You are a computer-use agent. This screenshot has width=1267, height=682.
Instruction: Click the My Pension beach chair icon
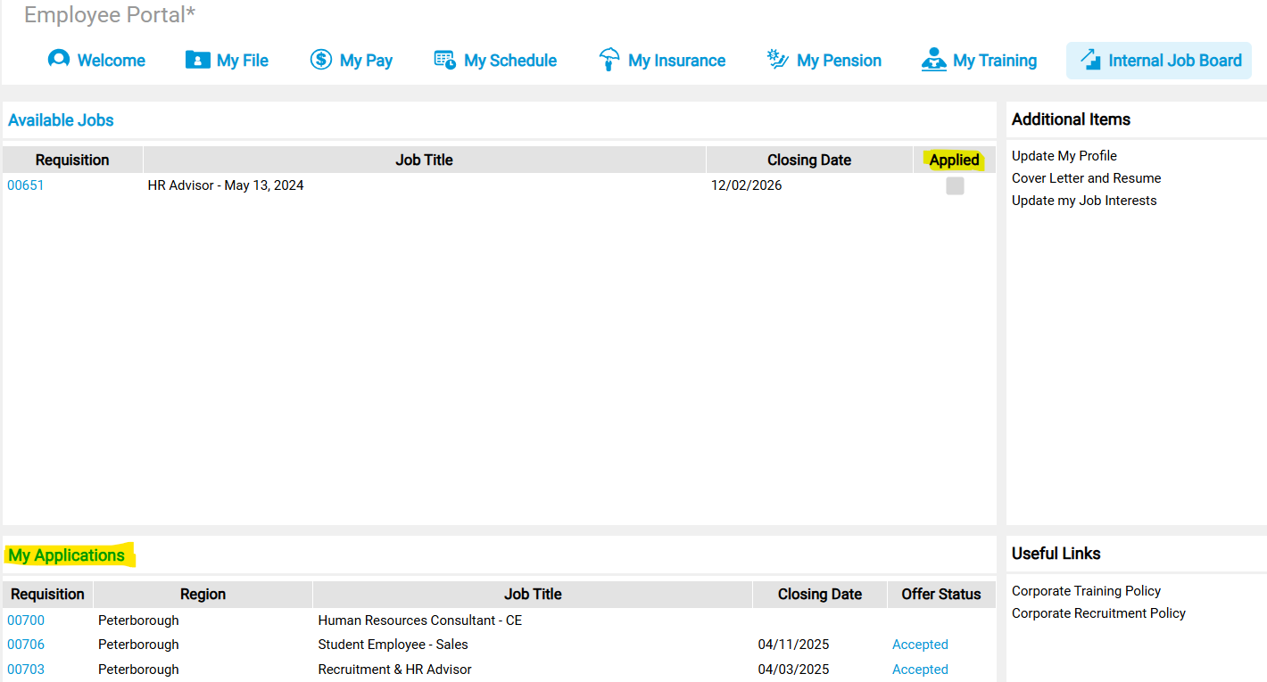[778, 60]
